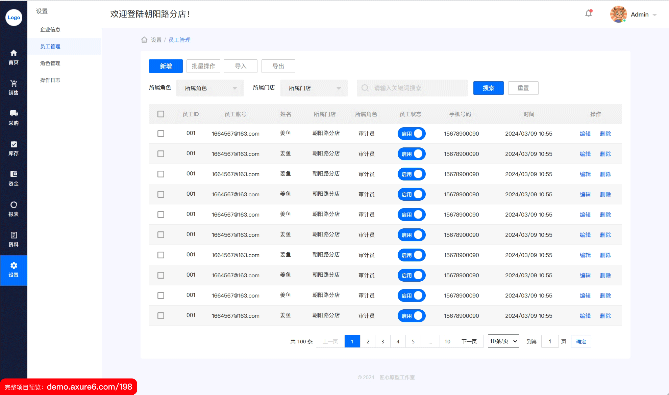669x395 pixels.
Task: Click the pagination ellipsis button
Action: [x=430, y=341]
